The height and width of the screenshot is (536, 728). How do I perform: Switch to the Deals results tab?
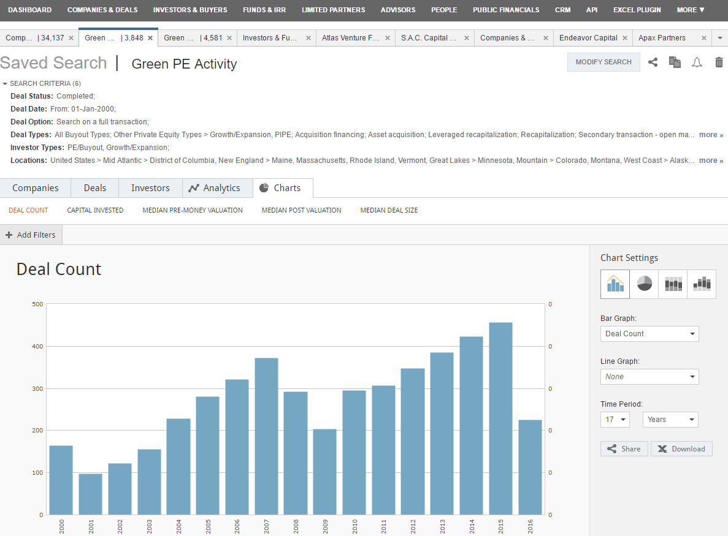point(94,188)
